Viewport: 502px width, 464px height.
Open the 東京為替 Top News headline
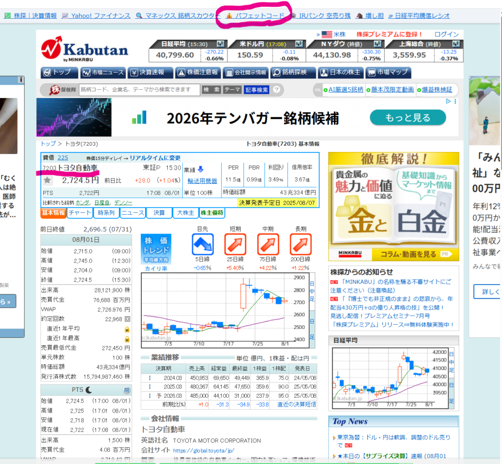tap(394, 441)
